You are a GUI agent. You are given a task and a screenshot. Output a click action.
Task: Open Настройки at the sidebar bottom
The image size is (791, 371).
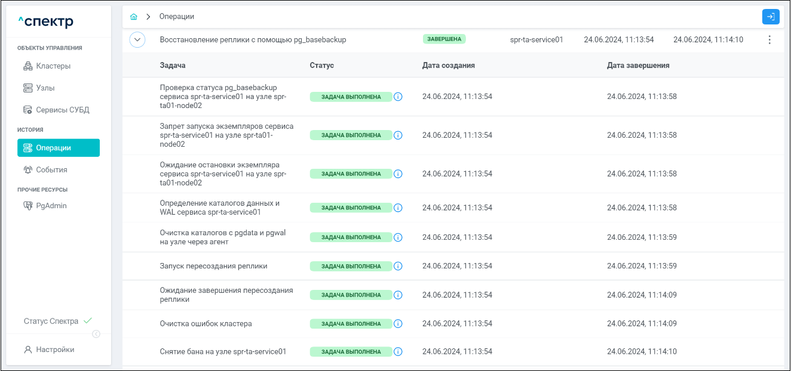(54, 350)
